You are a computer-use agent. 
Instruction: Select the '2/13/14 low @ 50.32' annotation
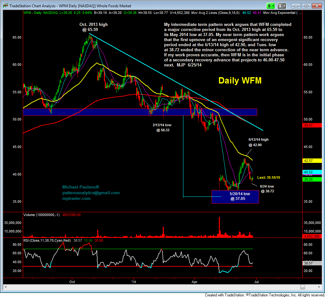coord(162,127)
